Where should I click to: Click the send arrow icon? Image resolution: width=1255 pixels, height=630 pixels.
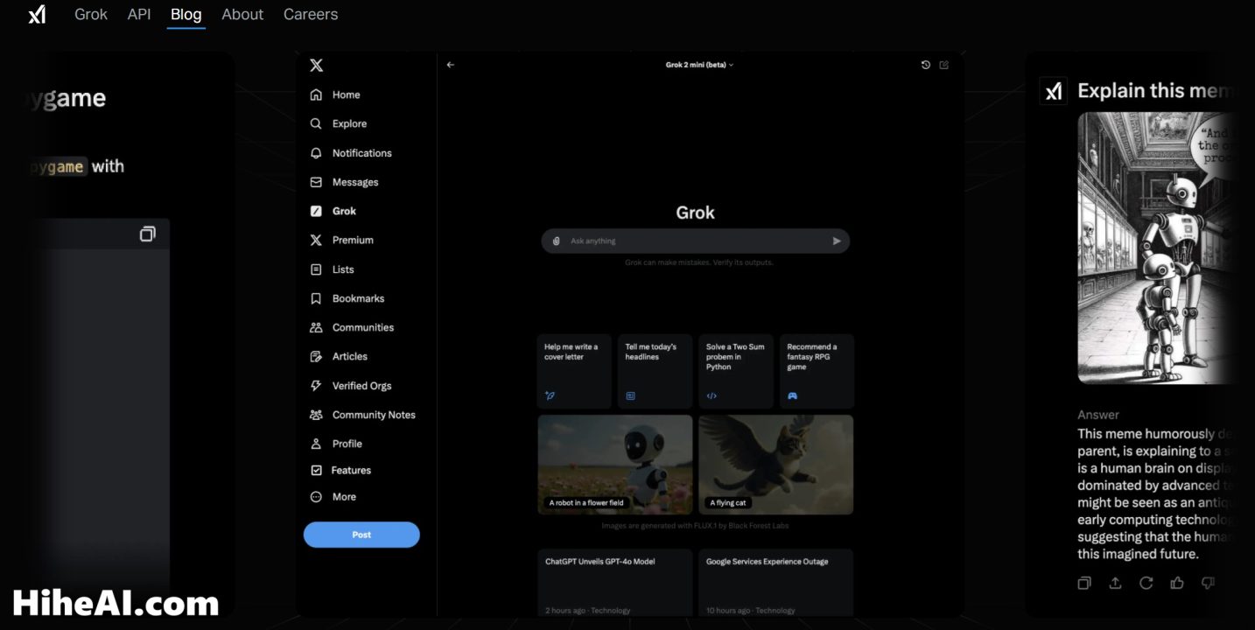837,241
